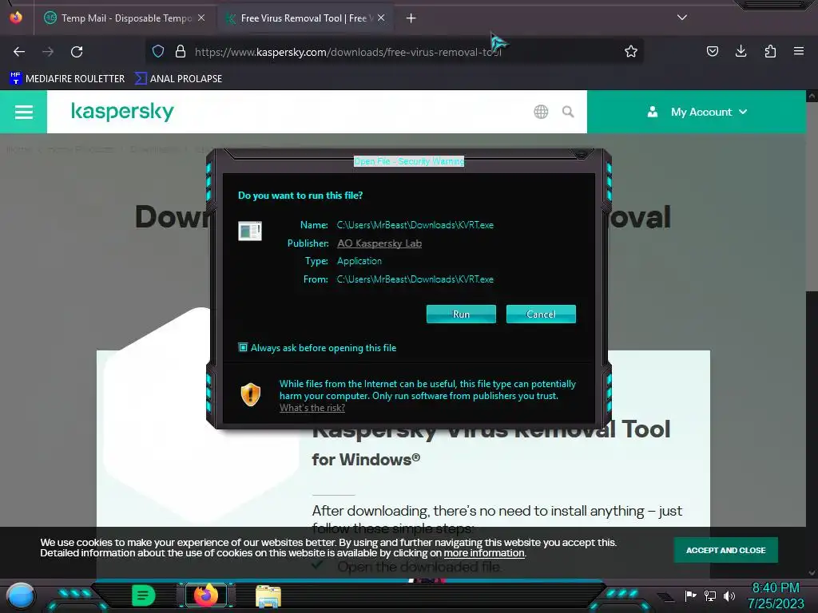Image resolution: width=818 pixels, height=613 pixels.
Task: Open the Firefox application menu
Action: 799,51
